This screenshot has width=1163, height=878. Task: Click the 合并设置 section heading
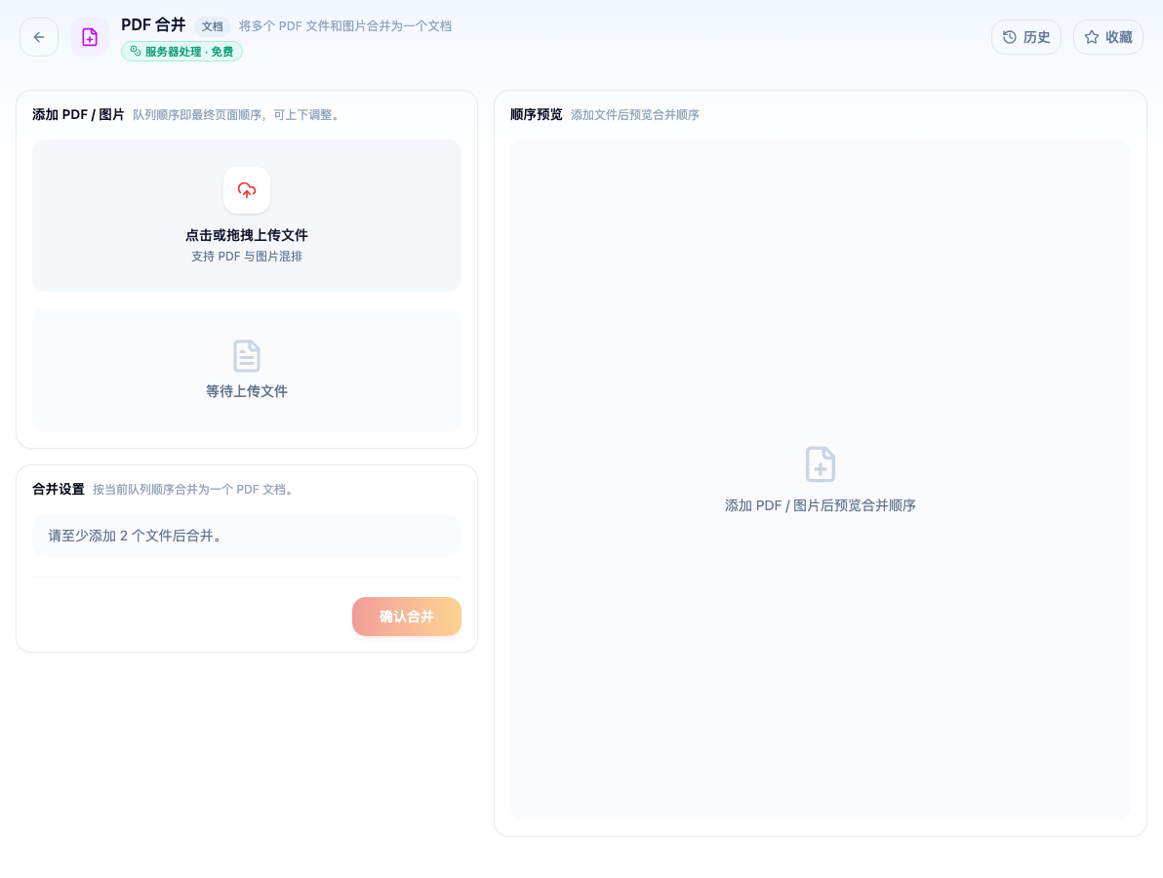click(59, 489)
